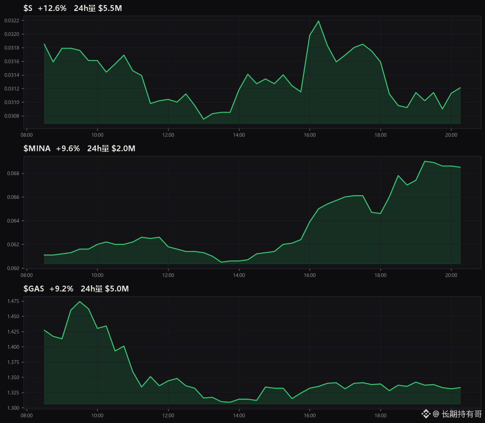Select the 1.375 price tick label
Image resolution: width=485 pixels, height=423 pixels.
tap(13, 362)
